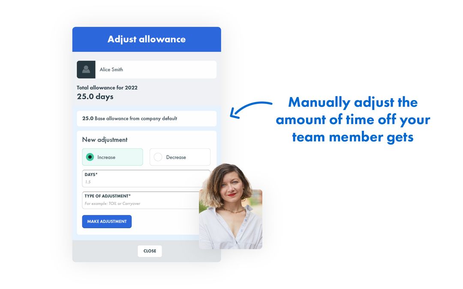Click the 'TYPE OF ADJUSTMENT*' field label
463x289 pixels.
click(108, 196)
